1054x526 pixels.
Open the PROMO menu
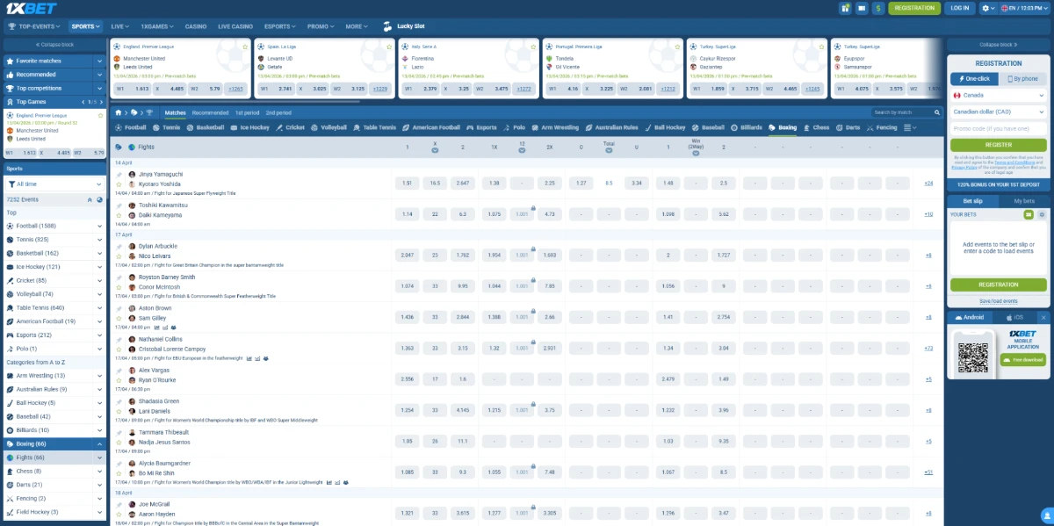[x=321, y=27]
